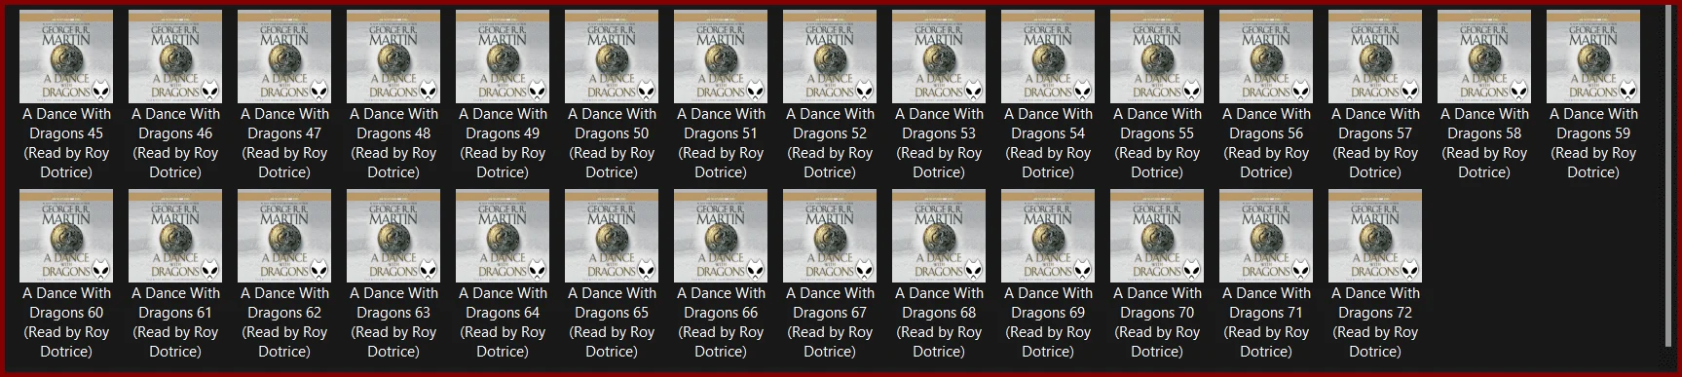Click A Dance With Dragons 57 cover icon
Screen dimensions: 1682x377
[1375, 57]
